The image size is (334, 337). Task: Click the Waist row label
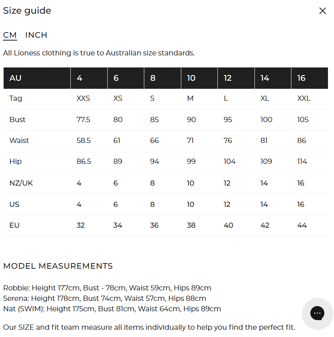pyautogui.click(x=19, y=141)
